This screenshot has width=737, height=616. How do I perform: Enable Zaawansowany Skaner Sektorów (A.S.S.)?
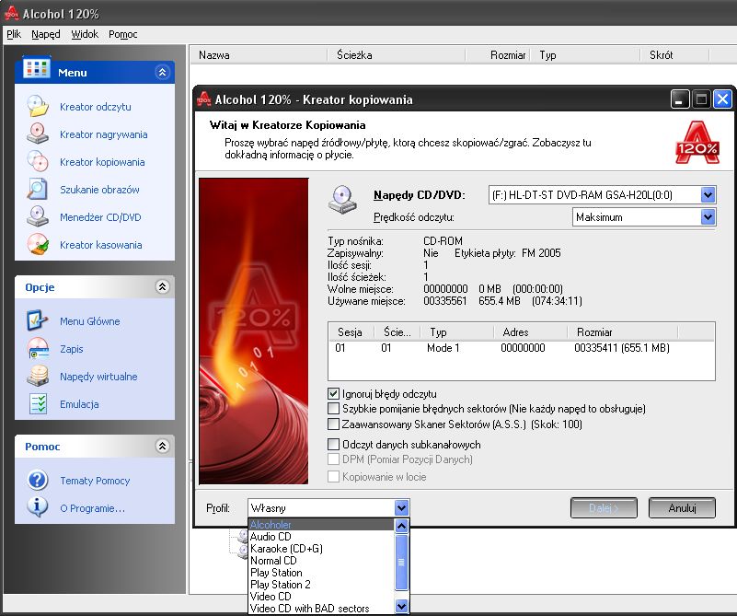(x=333, y=424)
